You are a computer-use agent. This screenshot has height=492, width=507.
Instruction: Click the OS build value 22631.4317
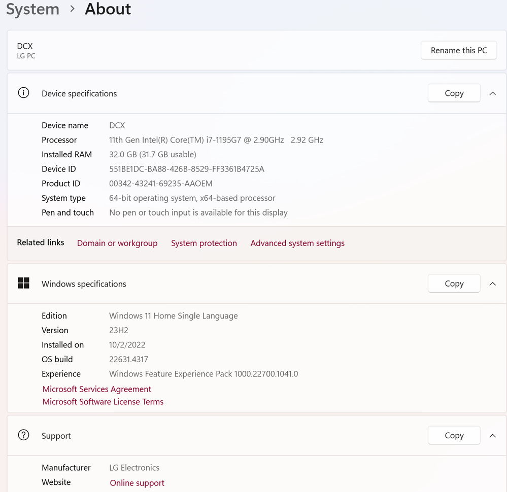(128, 360)
